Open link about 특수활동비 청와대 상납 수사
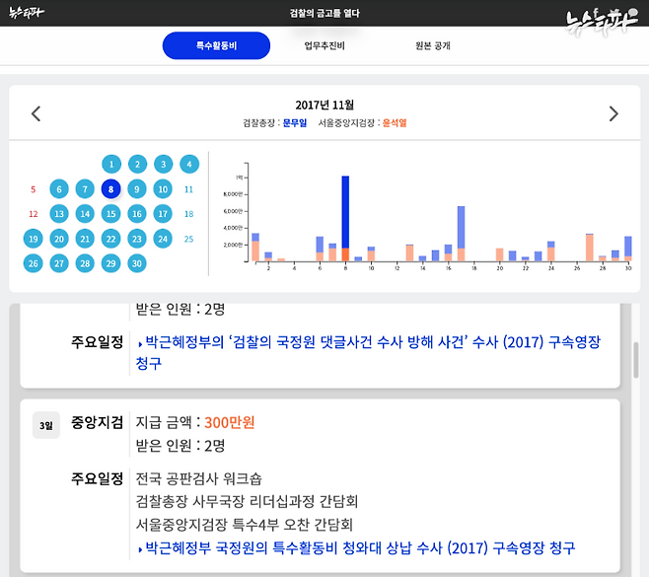 coord(356,548)
